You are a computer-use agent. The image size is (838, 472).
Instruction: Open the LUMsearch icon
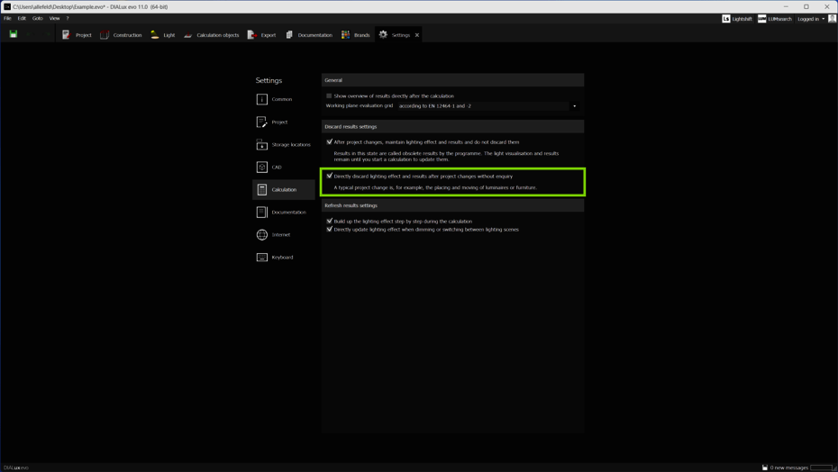(x=762, y=19)
